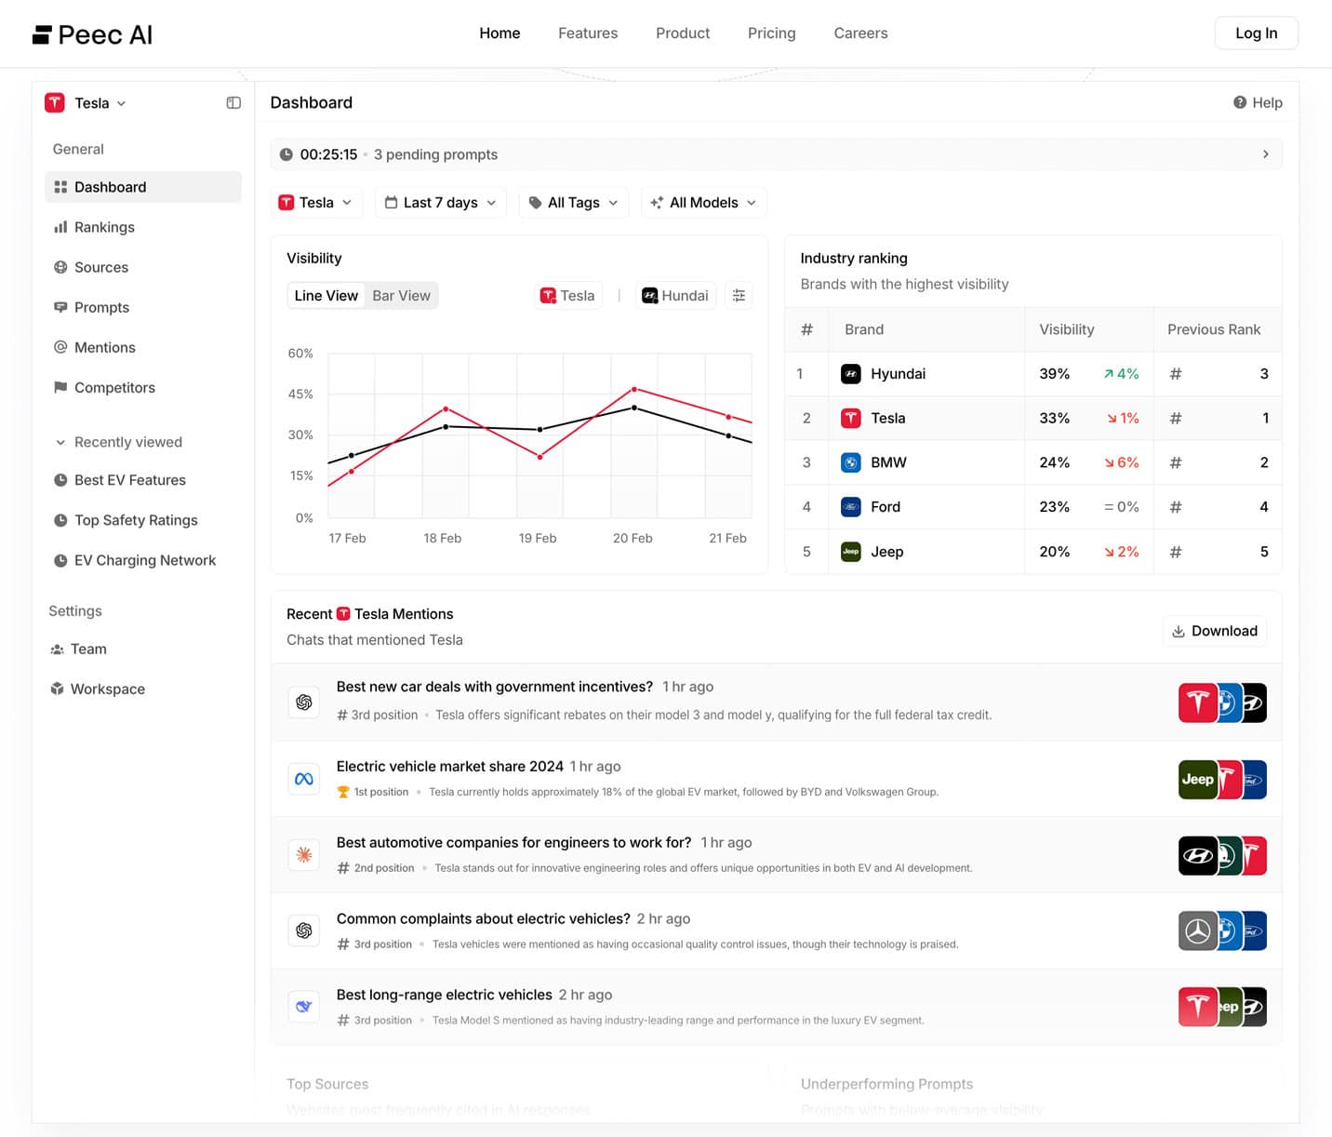Open Dashboard in the sidebar

(143, 187)
